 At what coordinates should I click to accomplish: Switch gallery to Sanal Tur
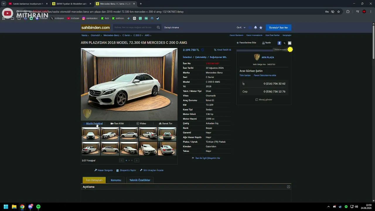click(x=166, y=124)
